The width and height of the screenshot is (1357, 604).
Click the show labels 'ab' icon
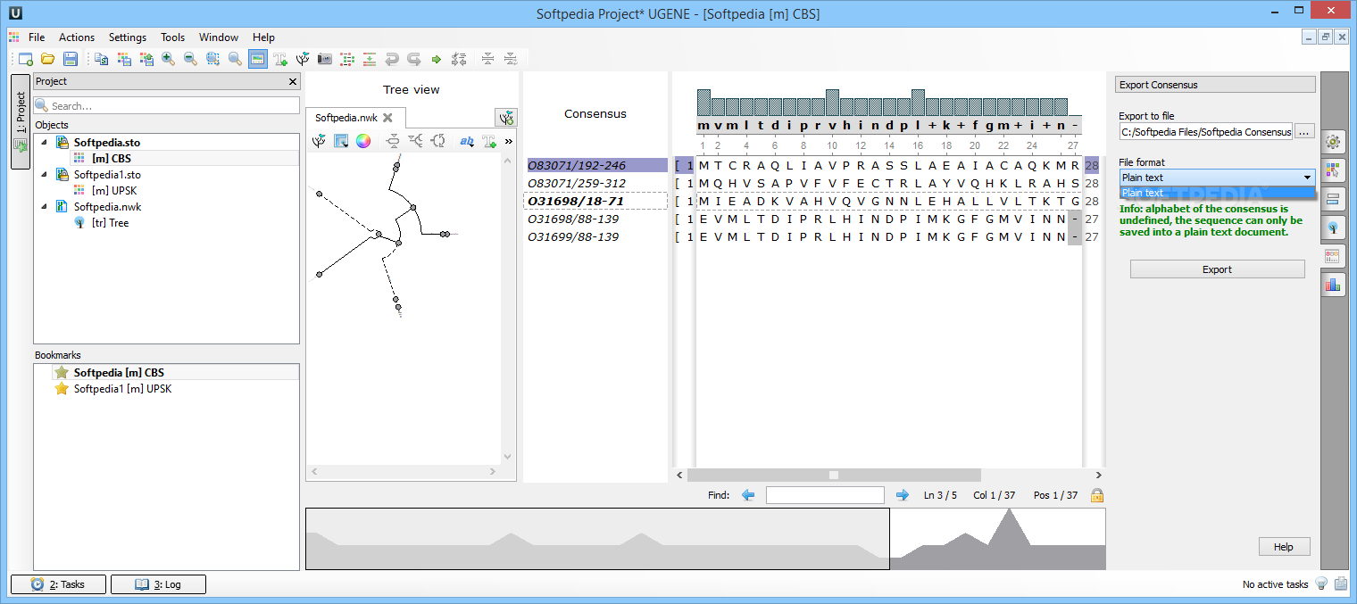pos(467,141)
